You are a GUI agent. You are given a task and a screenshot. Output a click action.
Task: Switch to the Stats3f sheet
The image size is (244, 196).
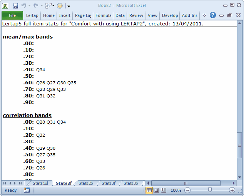[x=109, y=183]
